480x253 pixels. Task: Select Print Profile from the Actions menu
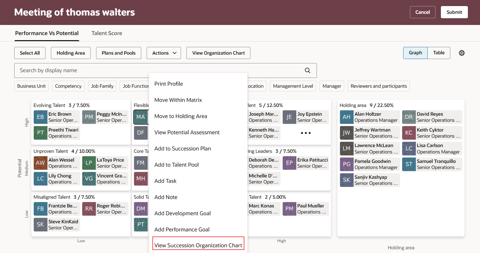point(169,84)
